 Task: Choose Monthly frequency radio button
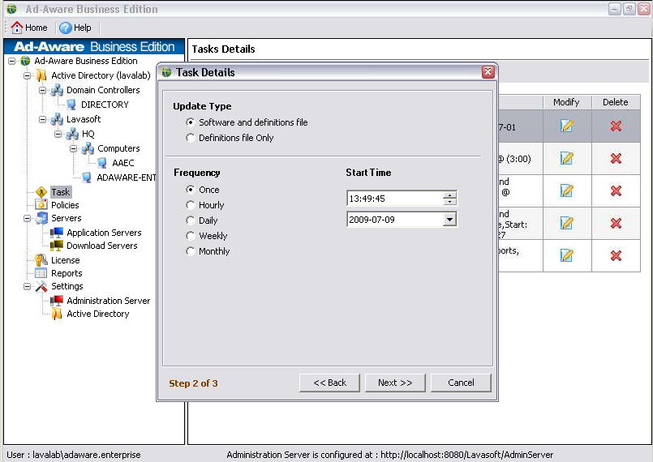tap(191, 251)
